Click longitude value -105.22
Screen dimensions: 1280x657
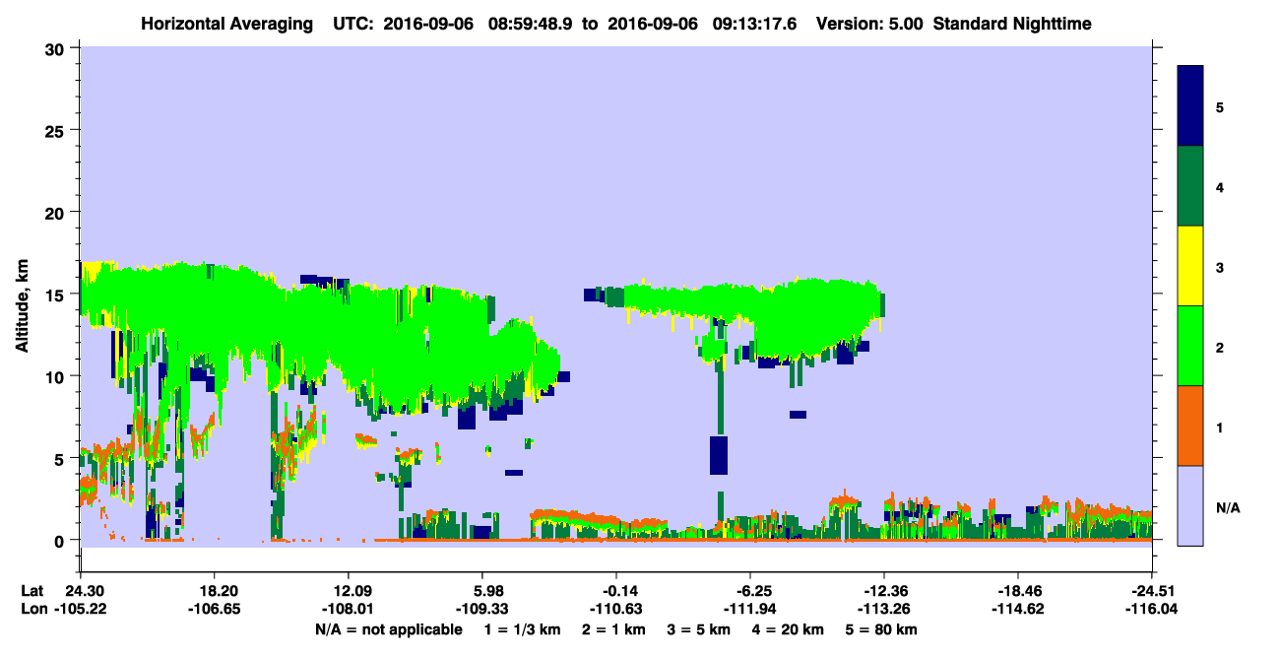point(82,610)
